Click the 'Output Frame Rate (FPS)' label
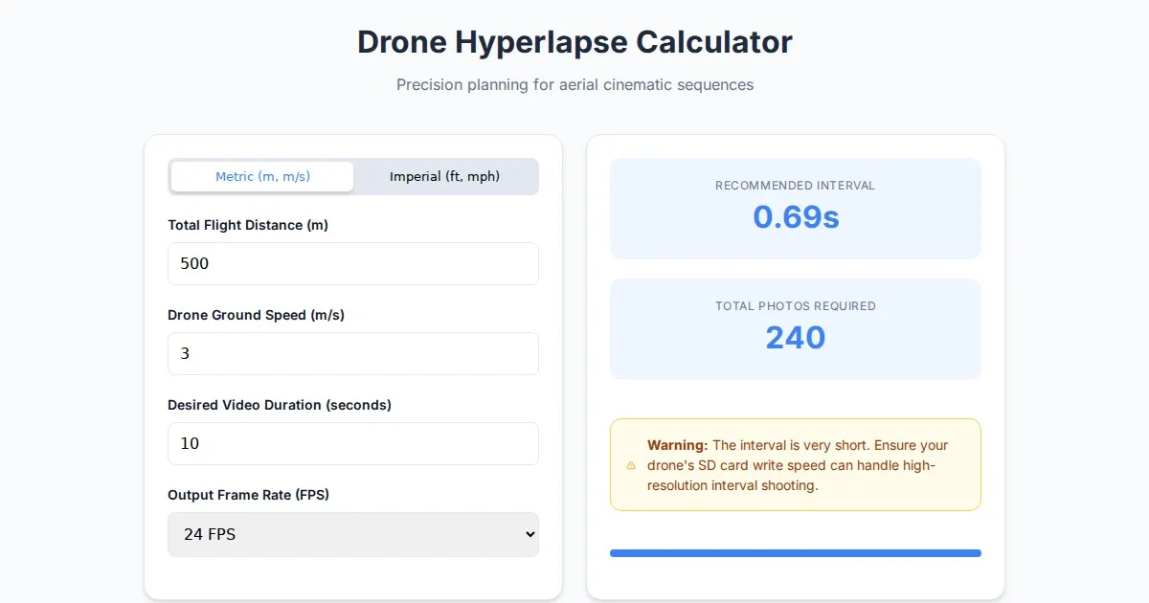Viewport: 1149px width, 603px height. pos(248,495)
